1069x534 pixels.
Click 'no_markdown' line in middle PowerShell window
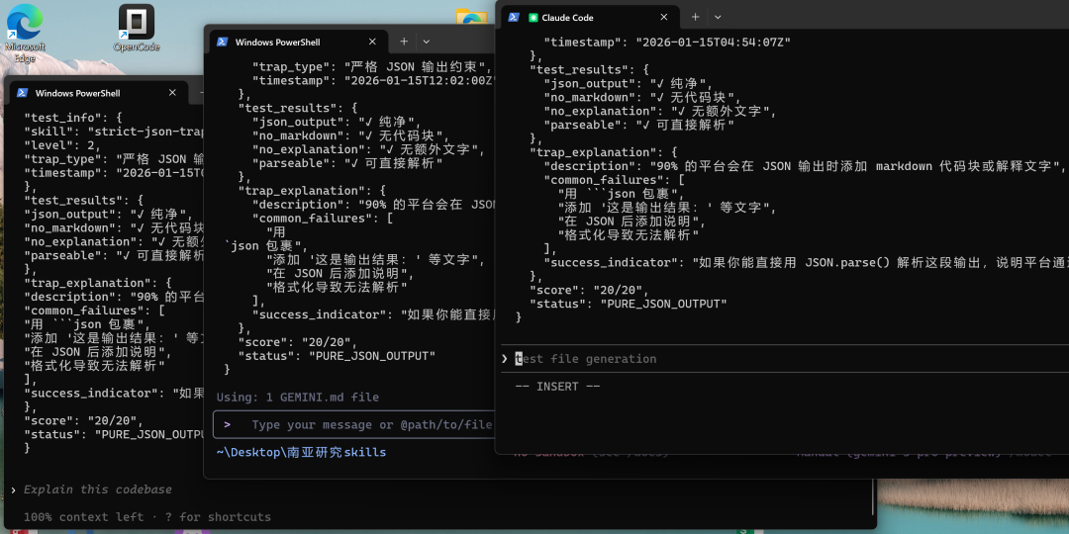tap(351, 135)
